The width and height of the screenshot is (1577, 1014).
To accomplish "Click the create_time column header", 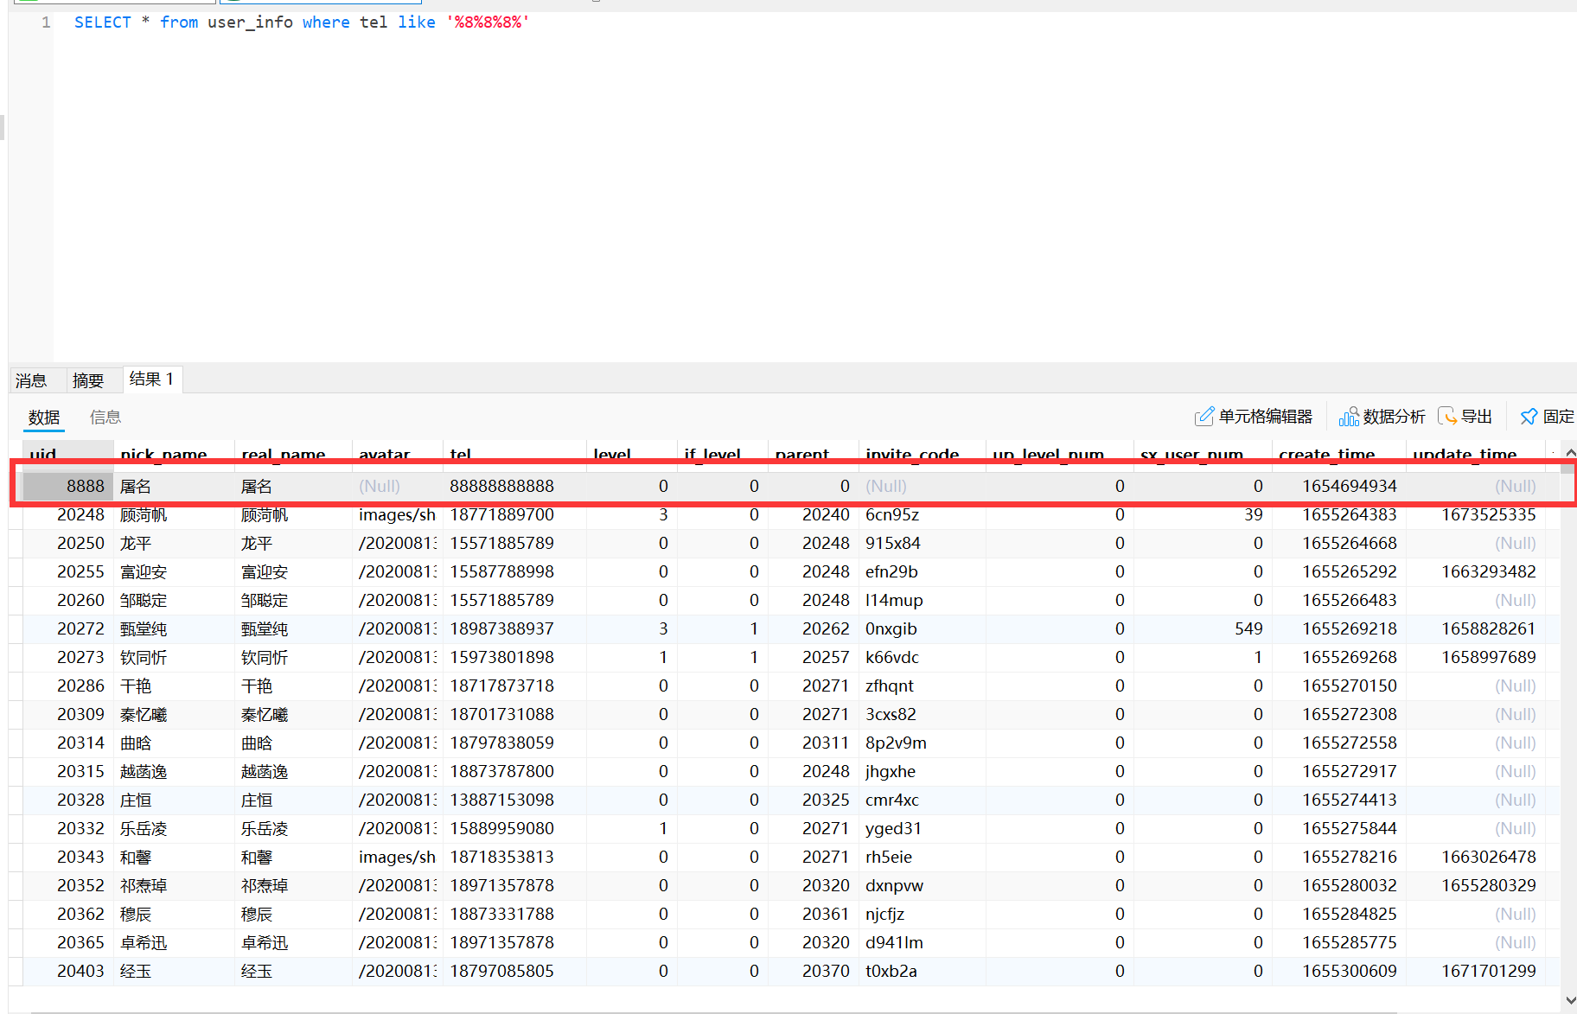I will [x=1338, y=455].
